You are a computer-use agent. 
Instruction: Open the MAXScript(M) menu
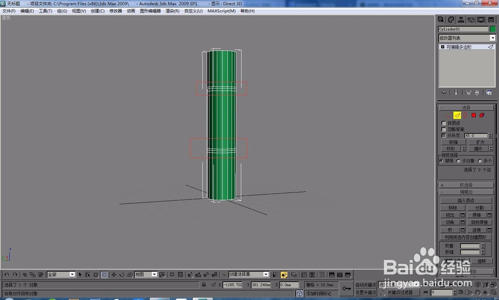[222, 11]
